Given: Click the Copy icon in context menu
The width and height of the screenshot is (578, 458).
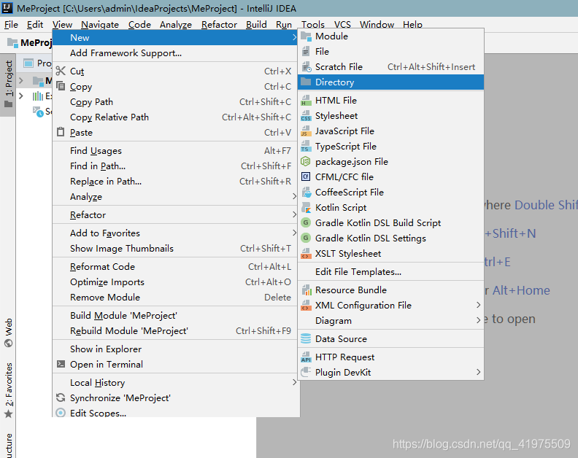Looking at the screenshot, I should point(61,86).
